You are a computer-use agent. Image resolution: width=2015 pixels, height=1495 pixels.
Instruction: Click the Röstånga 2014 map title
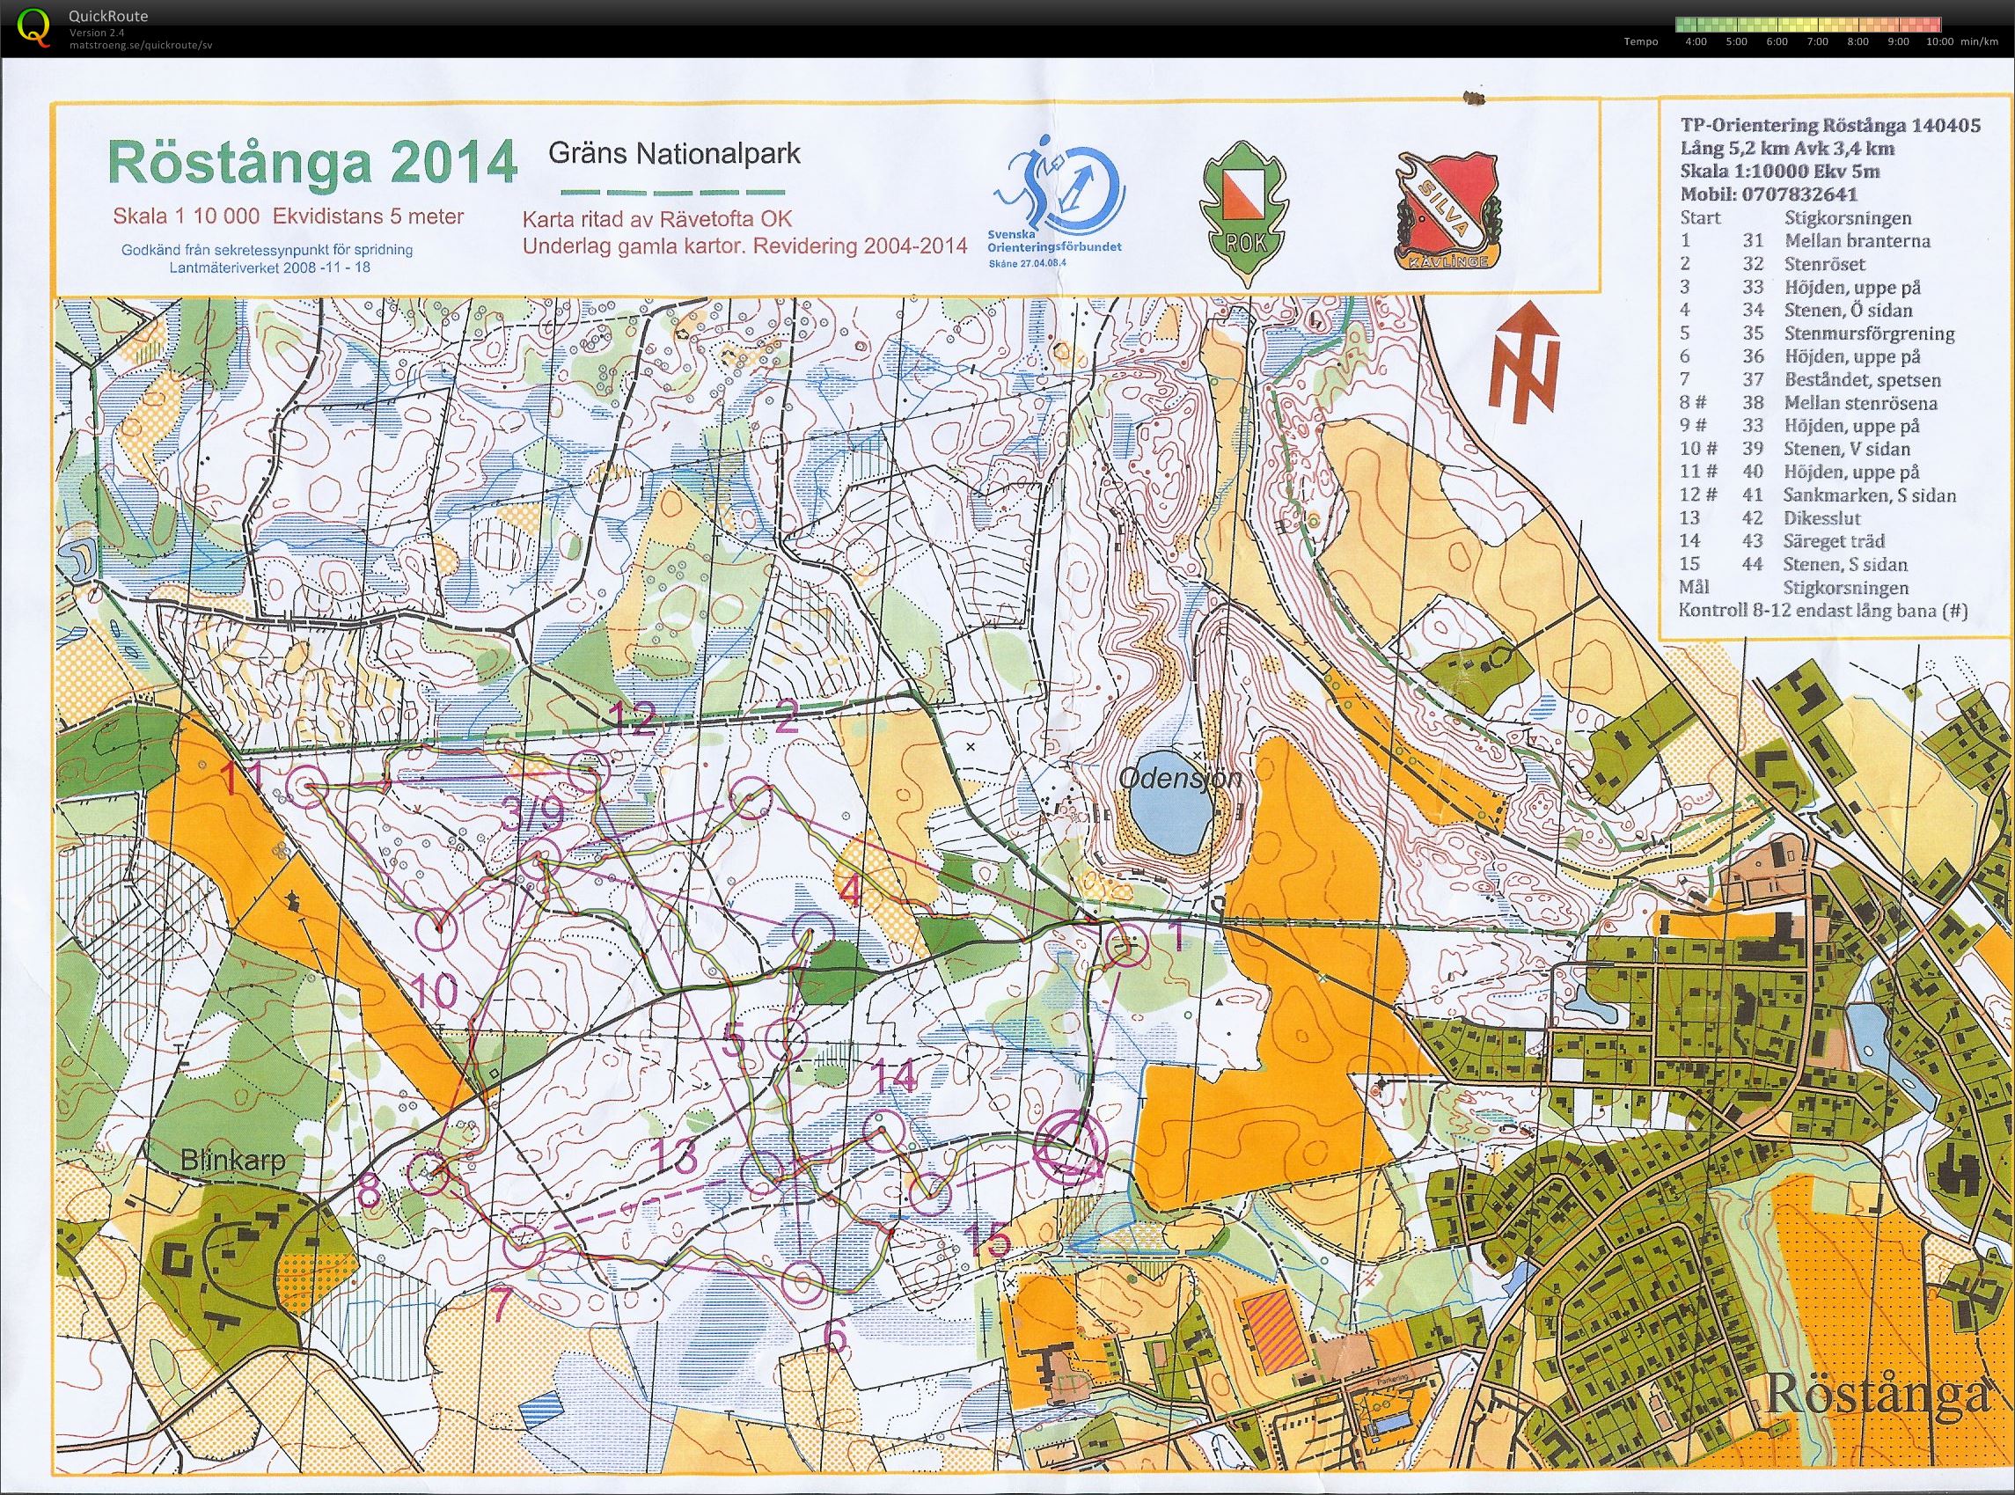coord(312,164)
